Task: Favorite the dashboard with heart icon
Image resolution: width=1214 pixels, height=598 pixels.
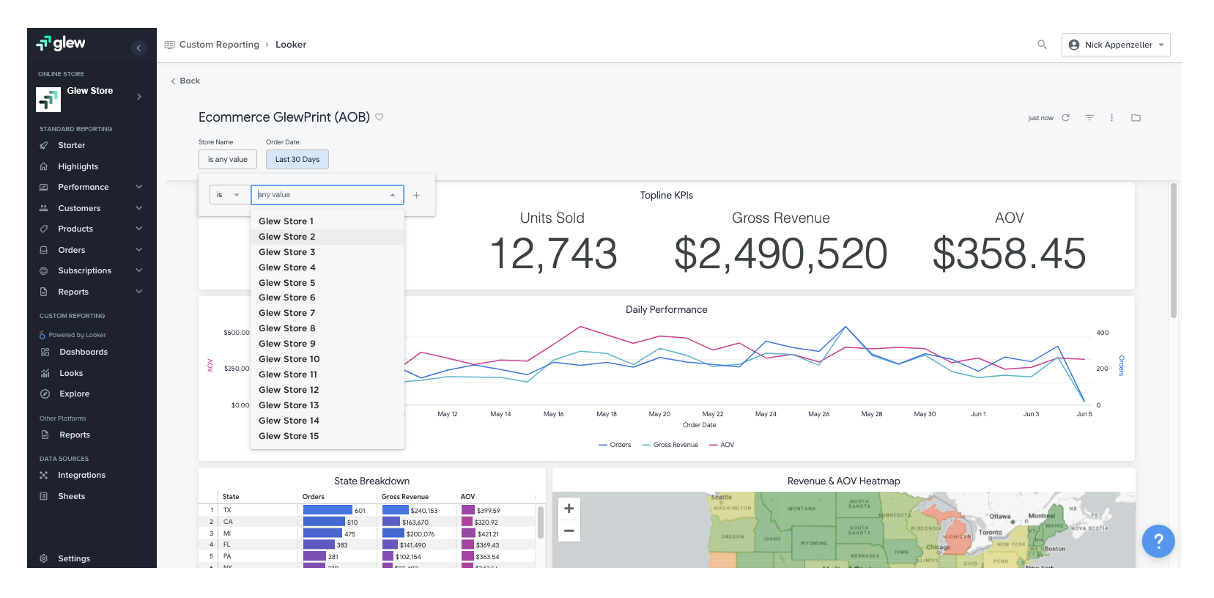Action: coord(380,117)
